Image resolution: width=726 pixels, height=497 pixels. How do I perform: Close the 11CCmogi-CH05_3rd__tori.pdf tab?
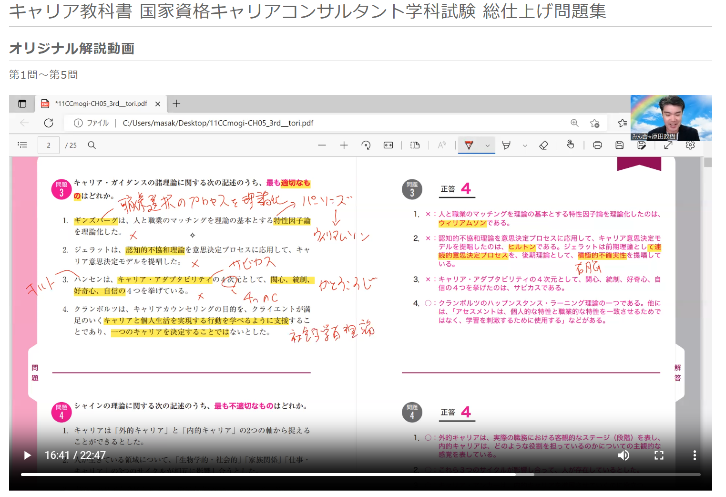click(x=158, y=104)
